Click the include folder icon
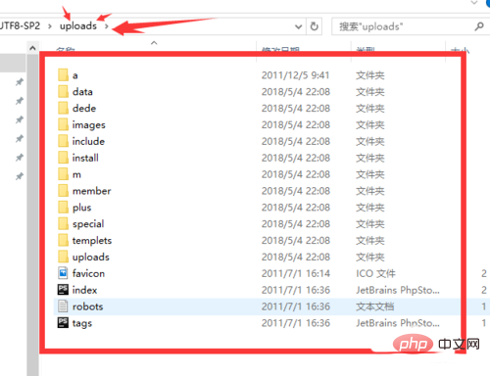Screen dimensions: 490x376 click(63, 141)
